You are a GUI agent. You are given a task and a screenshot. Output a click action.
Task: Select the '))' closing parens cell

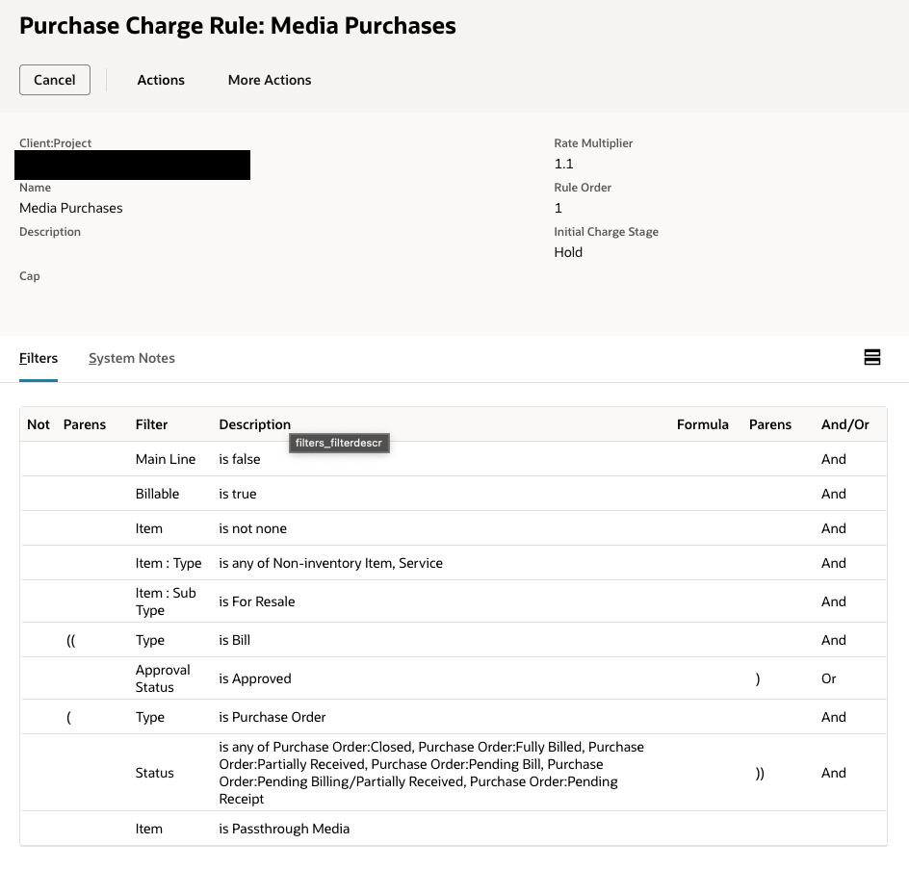(x=760, y=773)
